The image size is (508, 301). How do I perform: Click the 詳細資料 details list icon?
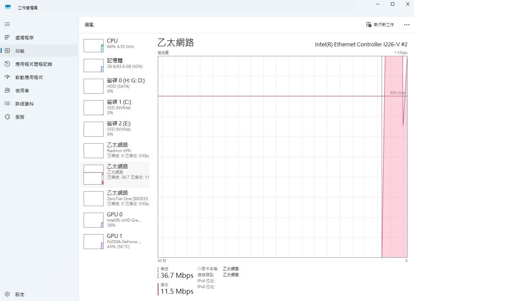click(x=7, y=104)
